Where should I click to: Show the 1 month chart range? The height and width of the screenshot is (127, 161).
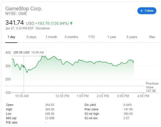click(x=51, y=37)
